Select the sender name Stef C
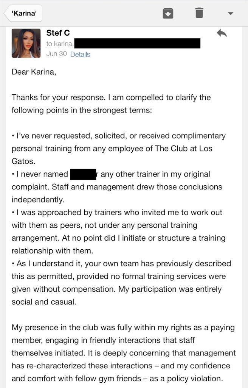This screenshot has height=388, width=248. (58, 33)
